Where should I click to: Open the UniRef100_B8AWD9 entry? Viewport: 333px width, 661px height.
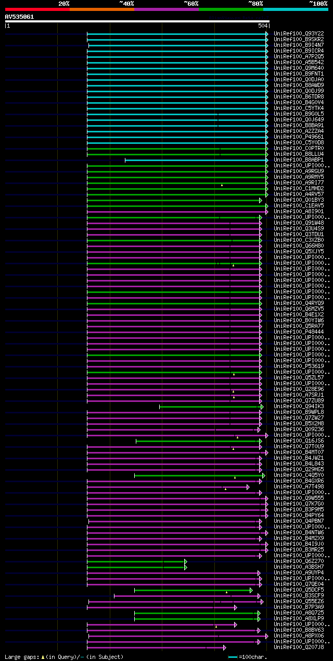coord(299,85)
